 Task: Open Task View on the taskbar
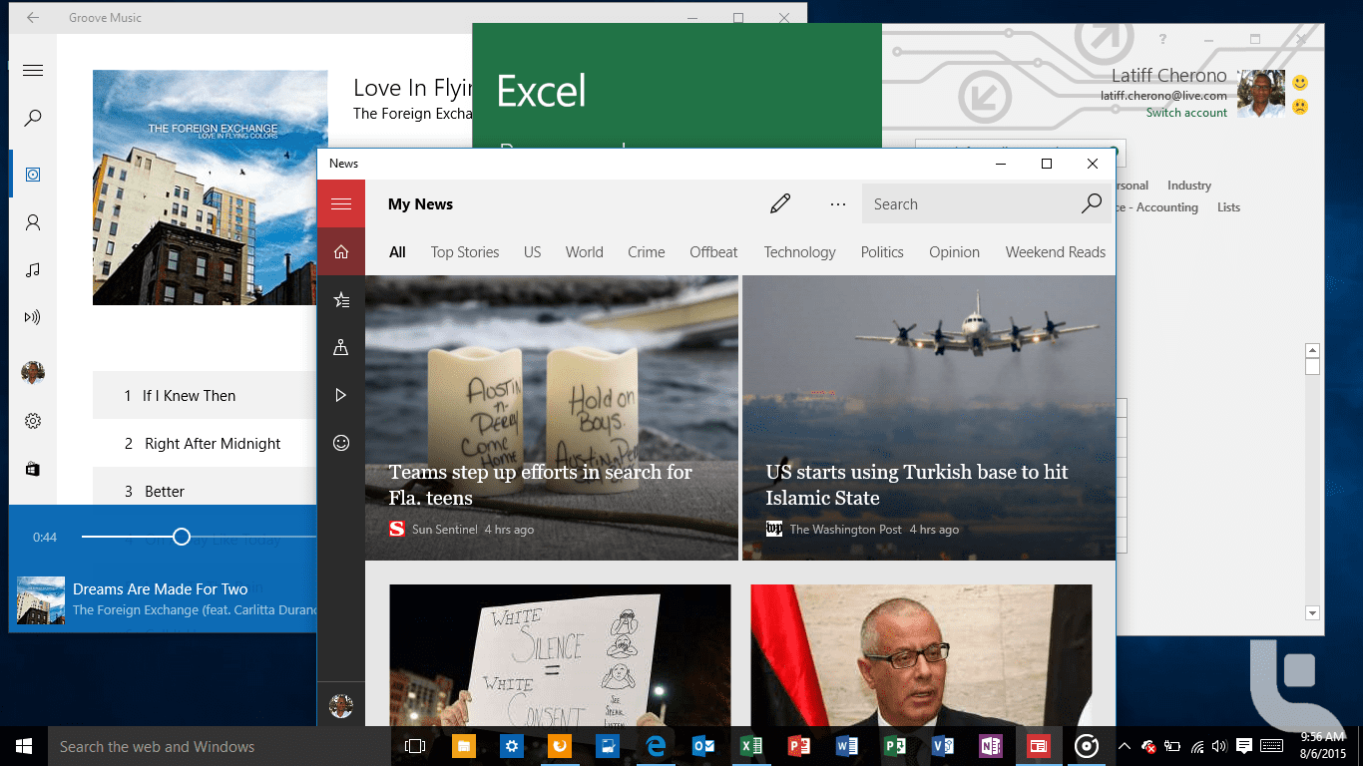pos(415,746)
